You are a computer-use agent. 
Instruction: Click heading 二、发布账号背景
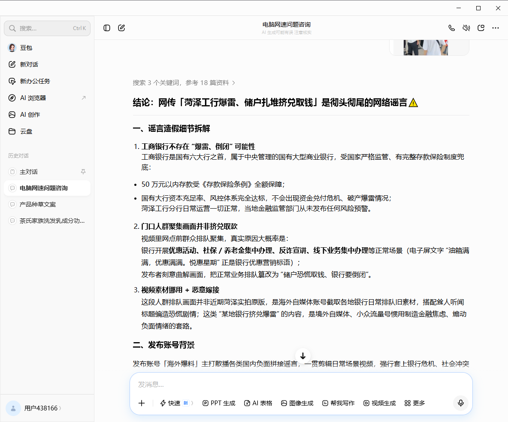click(x=163, y=345)
